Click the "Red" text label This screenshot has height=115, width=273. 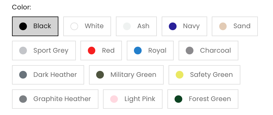(108, 51)
